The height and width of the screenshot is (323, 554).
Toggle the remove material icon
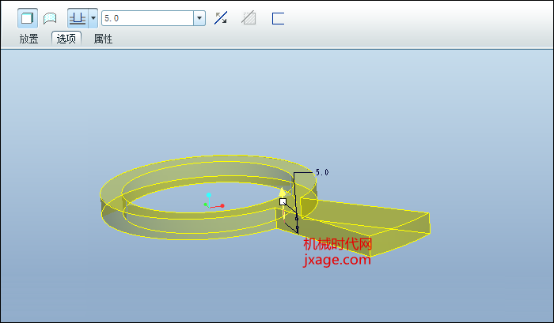pos(249,18)
